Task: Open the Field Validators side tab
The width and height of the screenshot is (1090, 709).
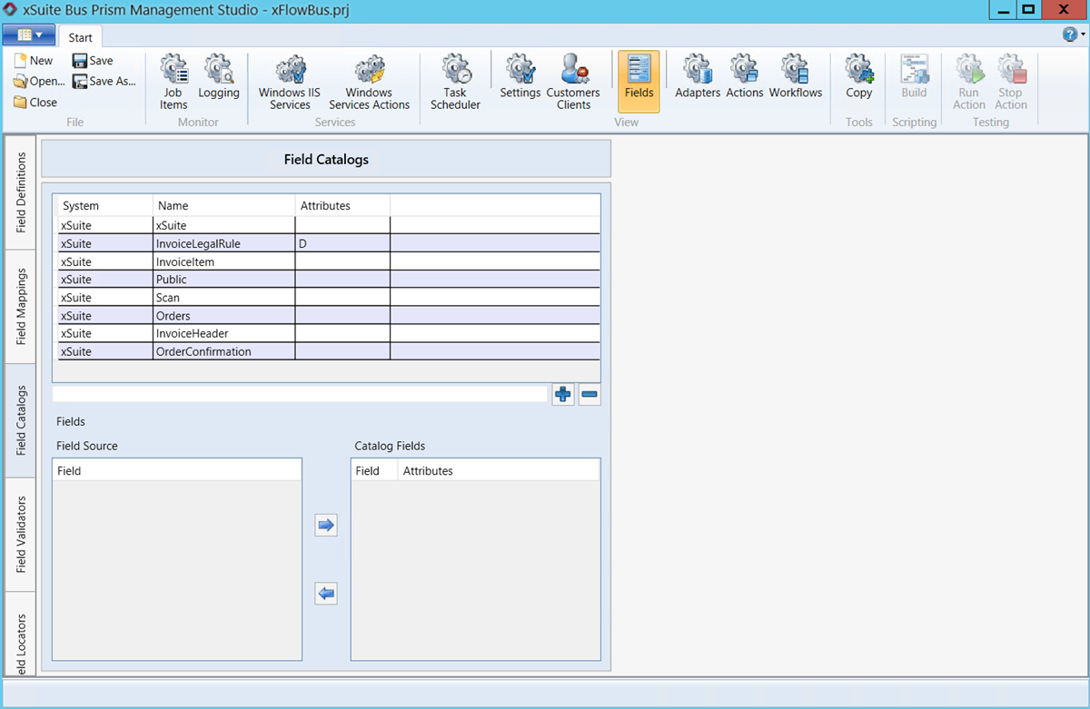Action: tap(21, 534)
